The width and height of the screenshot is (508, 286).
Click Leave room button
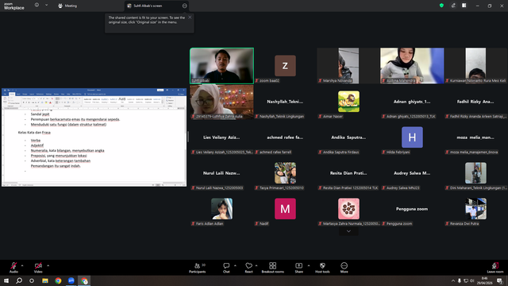(495, 268)
